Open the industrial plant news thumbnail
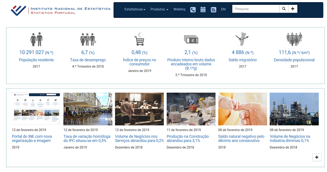Viewport: 327px width, 172px height. tap(294, 109)
